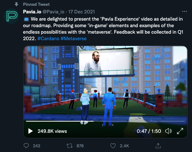Click the @Pavia_io handle

[x=53, y=12]
